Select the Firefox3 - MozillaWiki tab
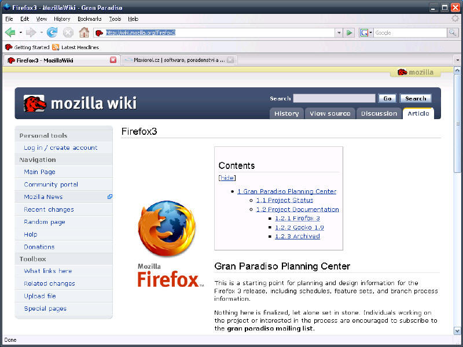 point(62,60)
